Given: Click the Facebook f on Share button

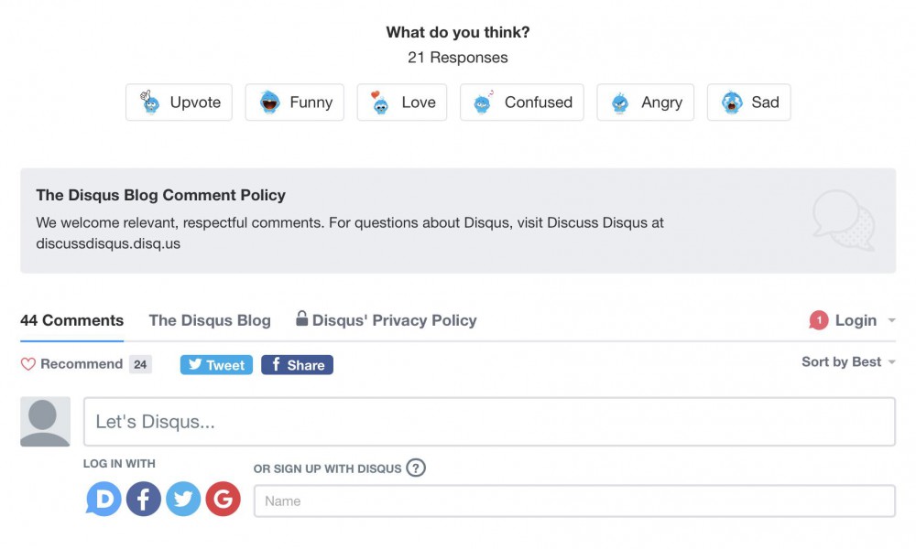Looking at the screenshot, I should [277, 364].
